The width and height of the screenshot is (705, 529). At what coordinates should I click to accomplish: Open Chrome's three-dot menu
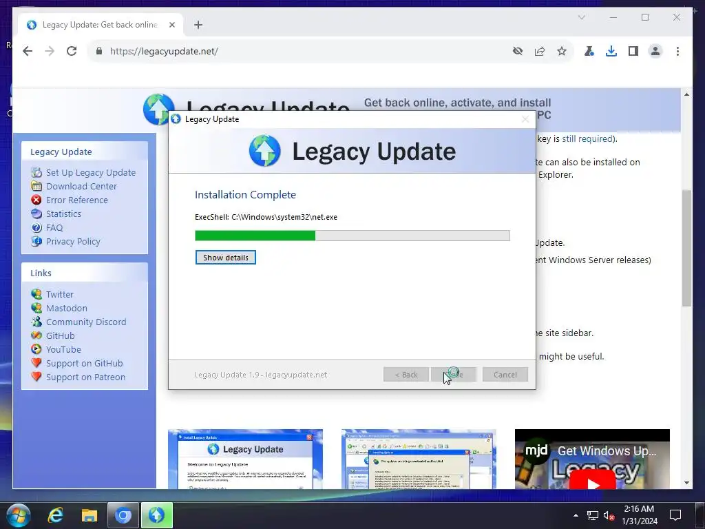(x=677, y=51)
